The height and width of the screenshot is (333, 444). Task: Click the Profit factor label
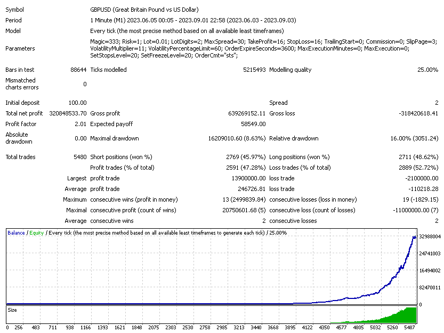tap(21, 124)
